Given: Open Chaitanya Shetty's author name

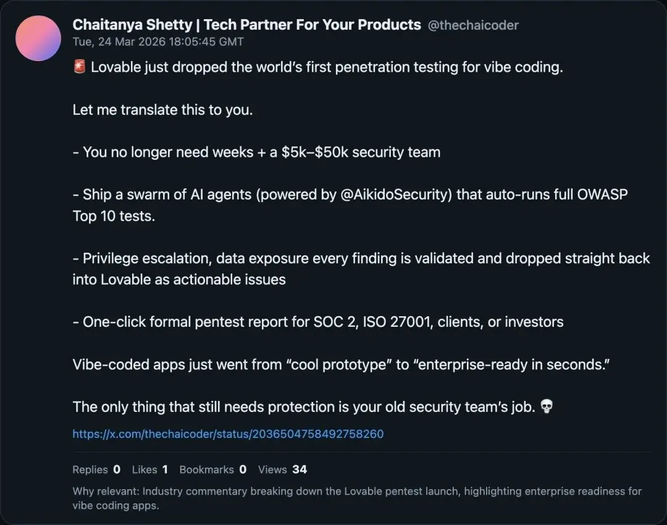Looking at the screenshot, I should pyautogui.click(x=246, y=25).
